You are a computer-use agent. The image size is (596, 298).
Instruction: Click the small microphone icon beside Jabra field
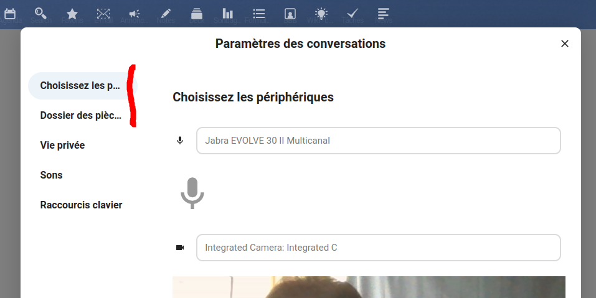click(x=180, y=141)
